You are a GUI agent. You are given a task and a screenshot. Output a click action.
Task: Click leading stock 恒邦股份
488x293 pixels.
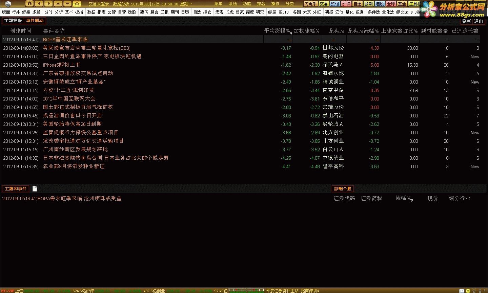333,48
